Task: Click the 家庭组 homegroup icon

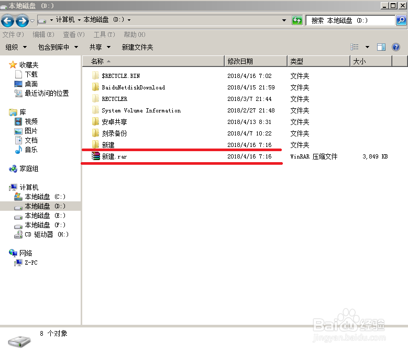Action: [13, 168]
